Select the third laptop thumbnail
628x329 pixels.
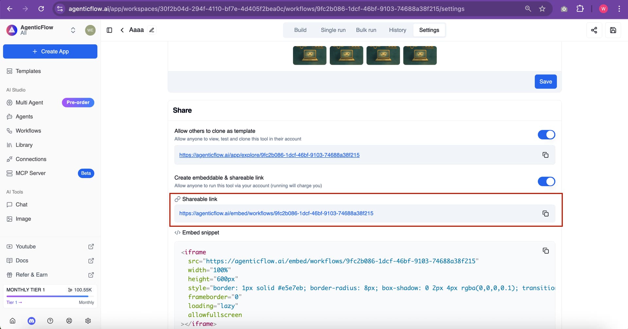[383, 55]
